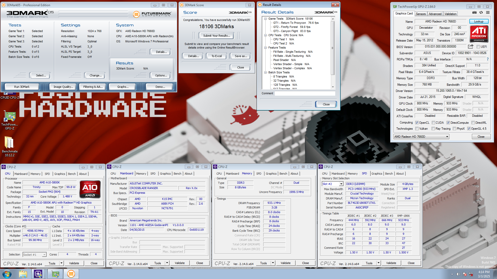497x279 pixels.
Task: Click AMD A10 processor logo in CPU-Z
Action: pos(90,189)
